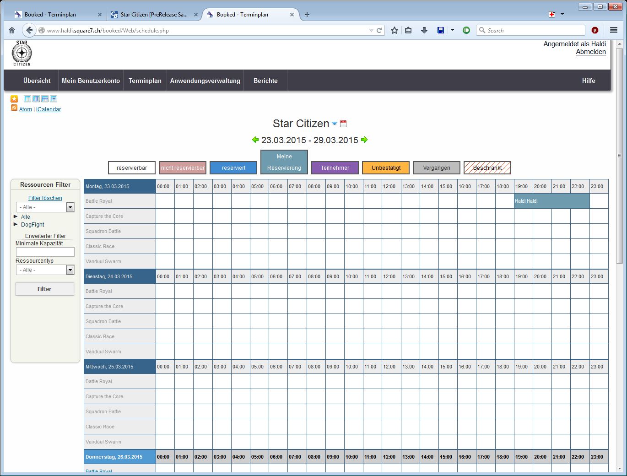Click the orange 'Unbestätigt' legend swatch
This screenshot has width=627, height=476.
click(386, 168)
